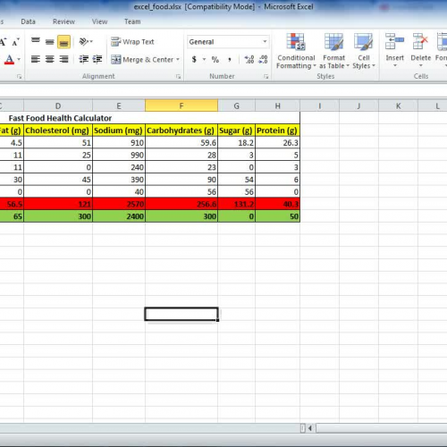Click the horizontal scrollbar left arrow
The height and width of the screenshot is (447, 447).
[x=310, y=428]
